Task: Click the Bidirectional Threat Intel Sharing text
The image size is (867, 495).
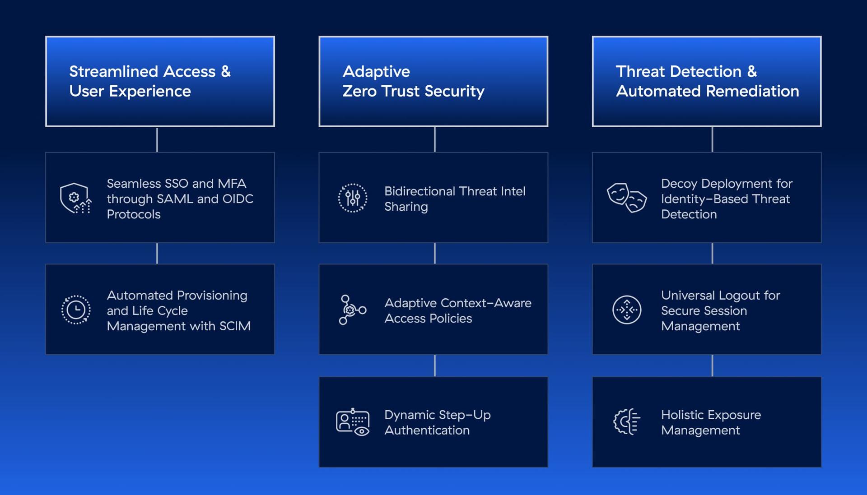Action: coord(454,199)
